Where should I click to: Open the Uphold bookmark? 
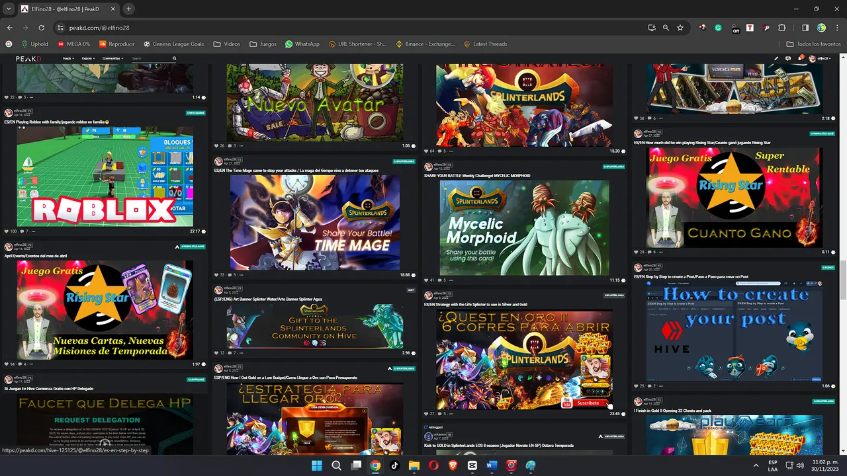point(34,44)
